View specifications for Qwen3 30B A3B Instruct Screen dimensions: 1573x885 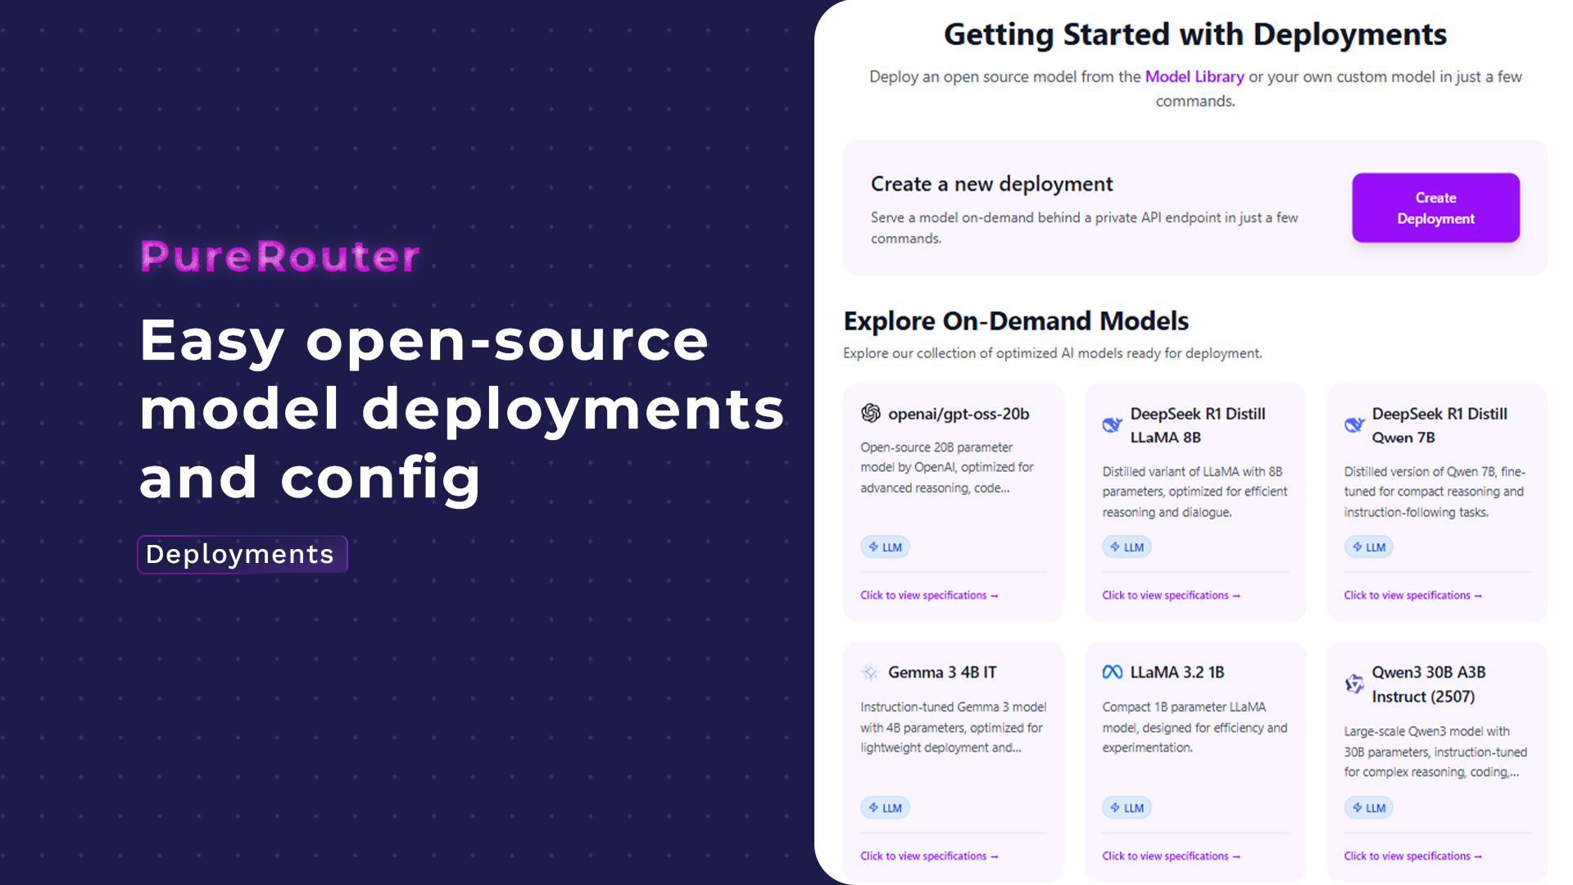tap(1412, 856)
